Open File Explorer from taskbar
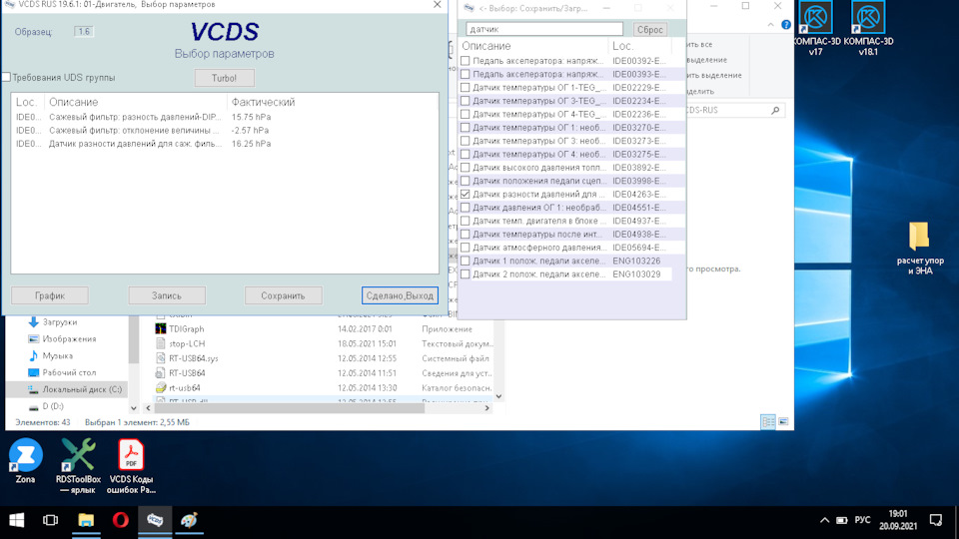The height and width of the screenshot is (539, 959). pos(86,520)
